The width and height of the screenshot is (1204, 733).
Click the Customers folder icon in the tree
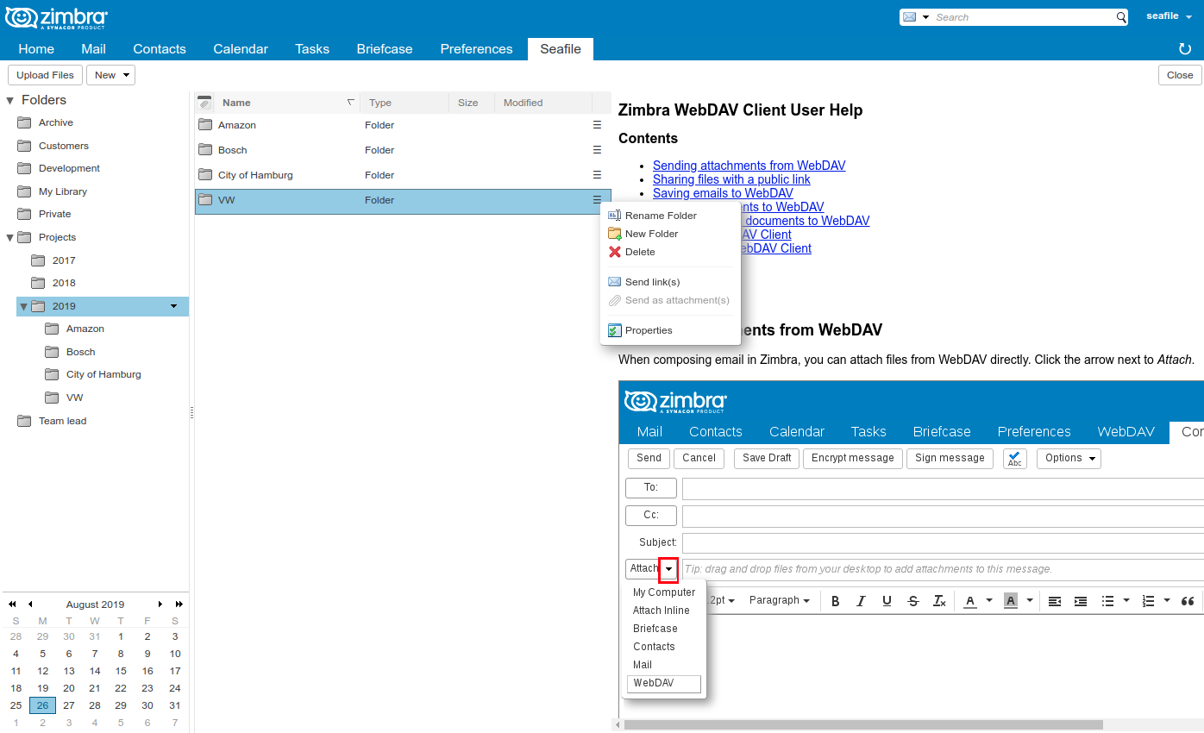[24, 146]
